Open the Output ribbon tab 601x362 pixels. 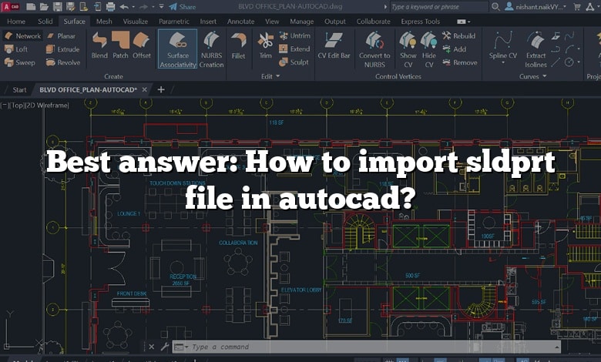click(335, 22)
